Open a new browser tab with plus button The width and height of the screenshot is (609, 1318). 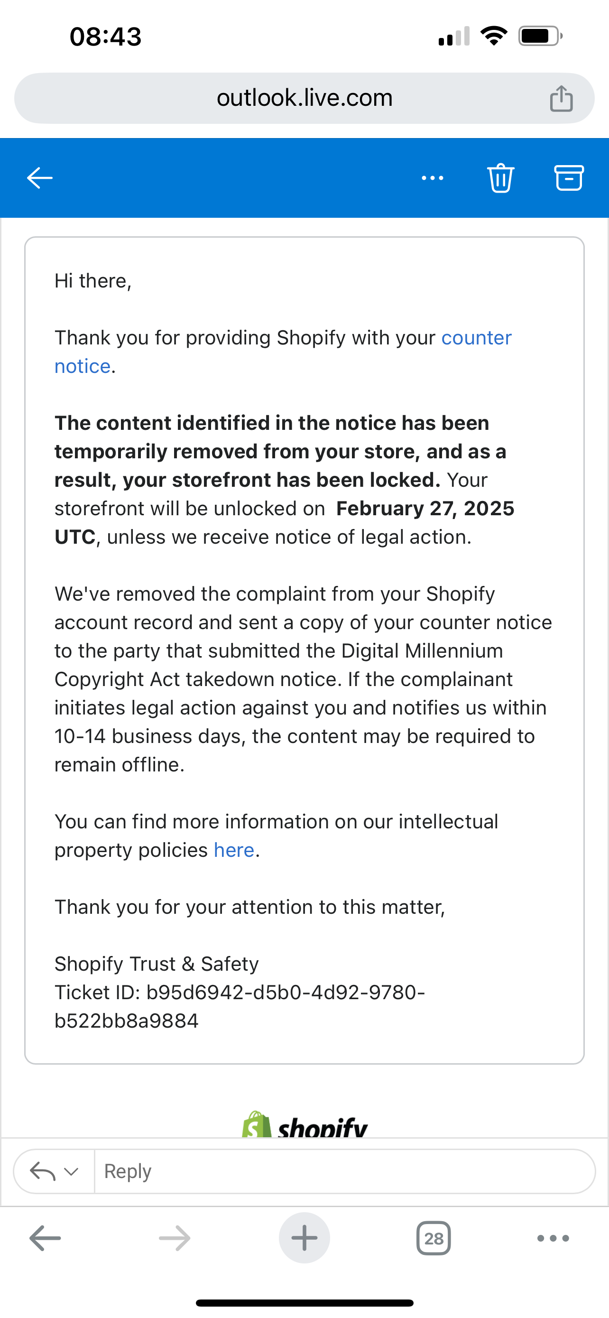pos(304,1238)
